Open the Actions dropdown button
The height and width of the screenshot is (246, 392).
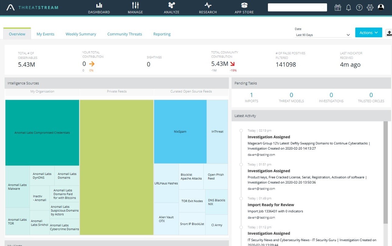tap(369, 32)
